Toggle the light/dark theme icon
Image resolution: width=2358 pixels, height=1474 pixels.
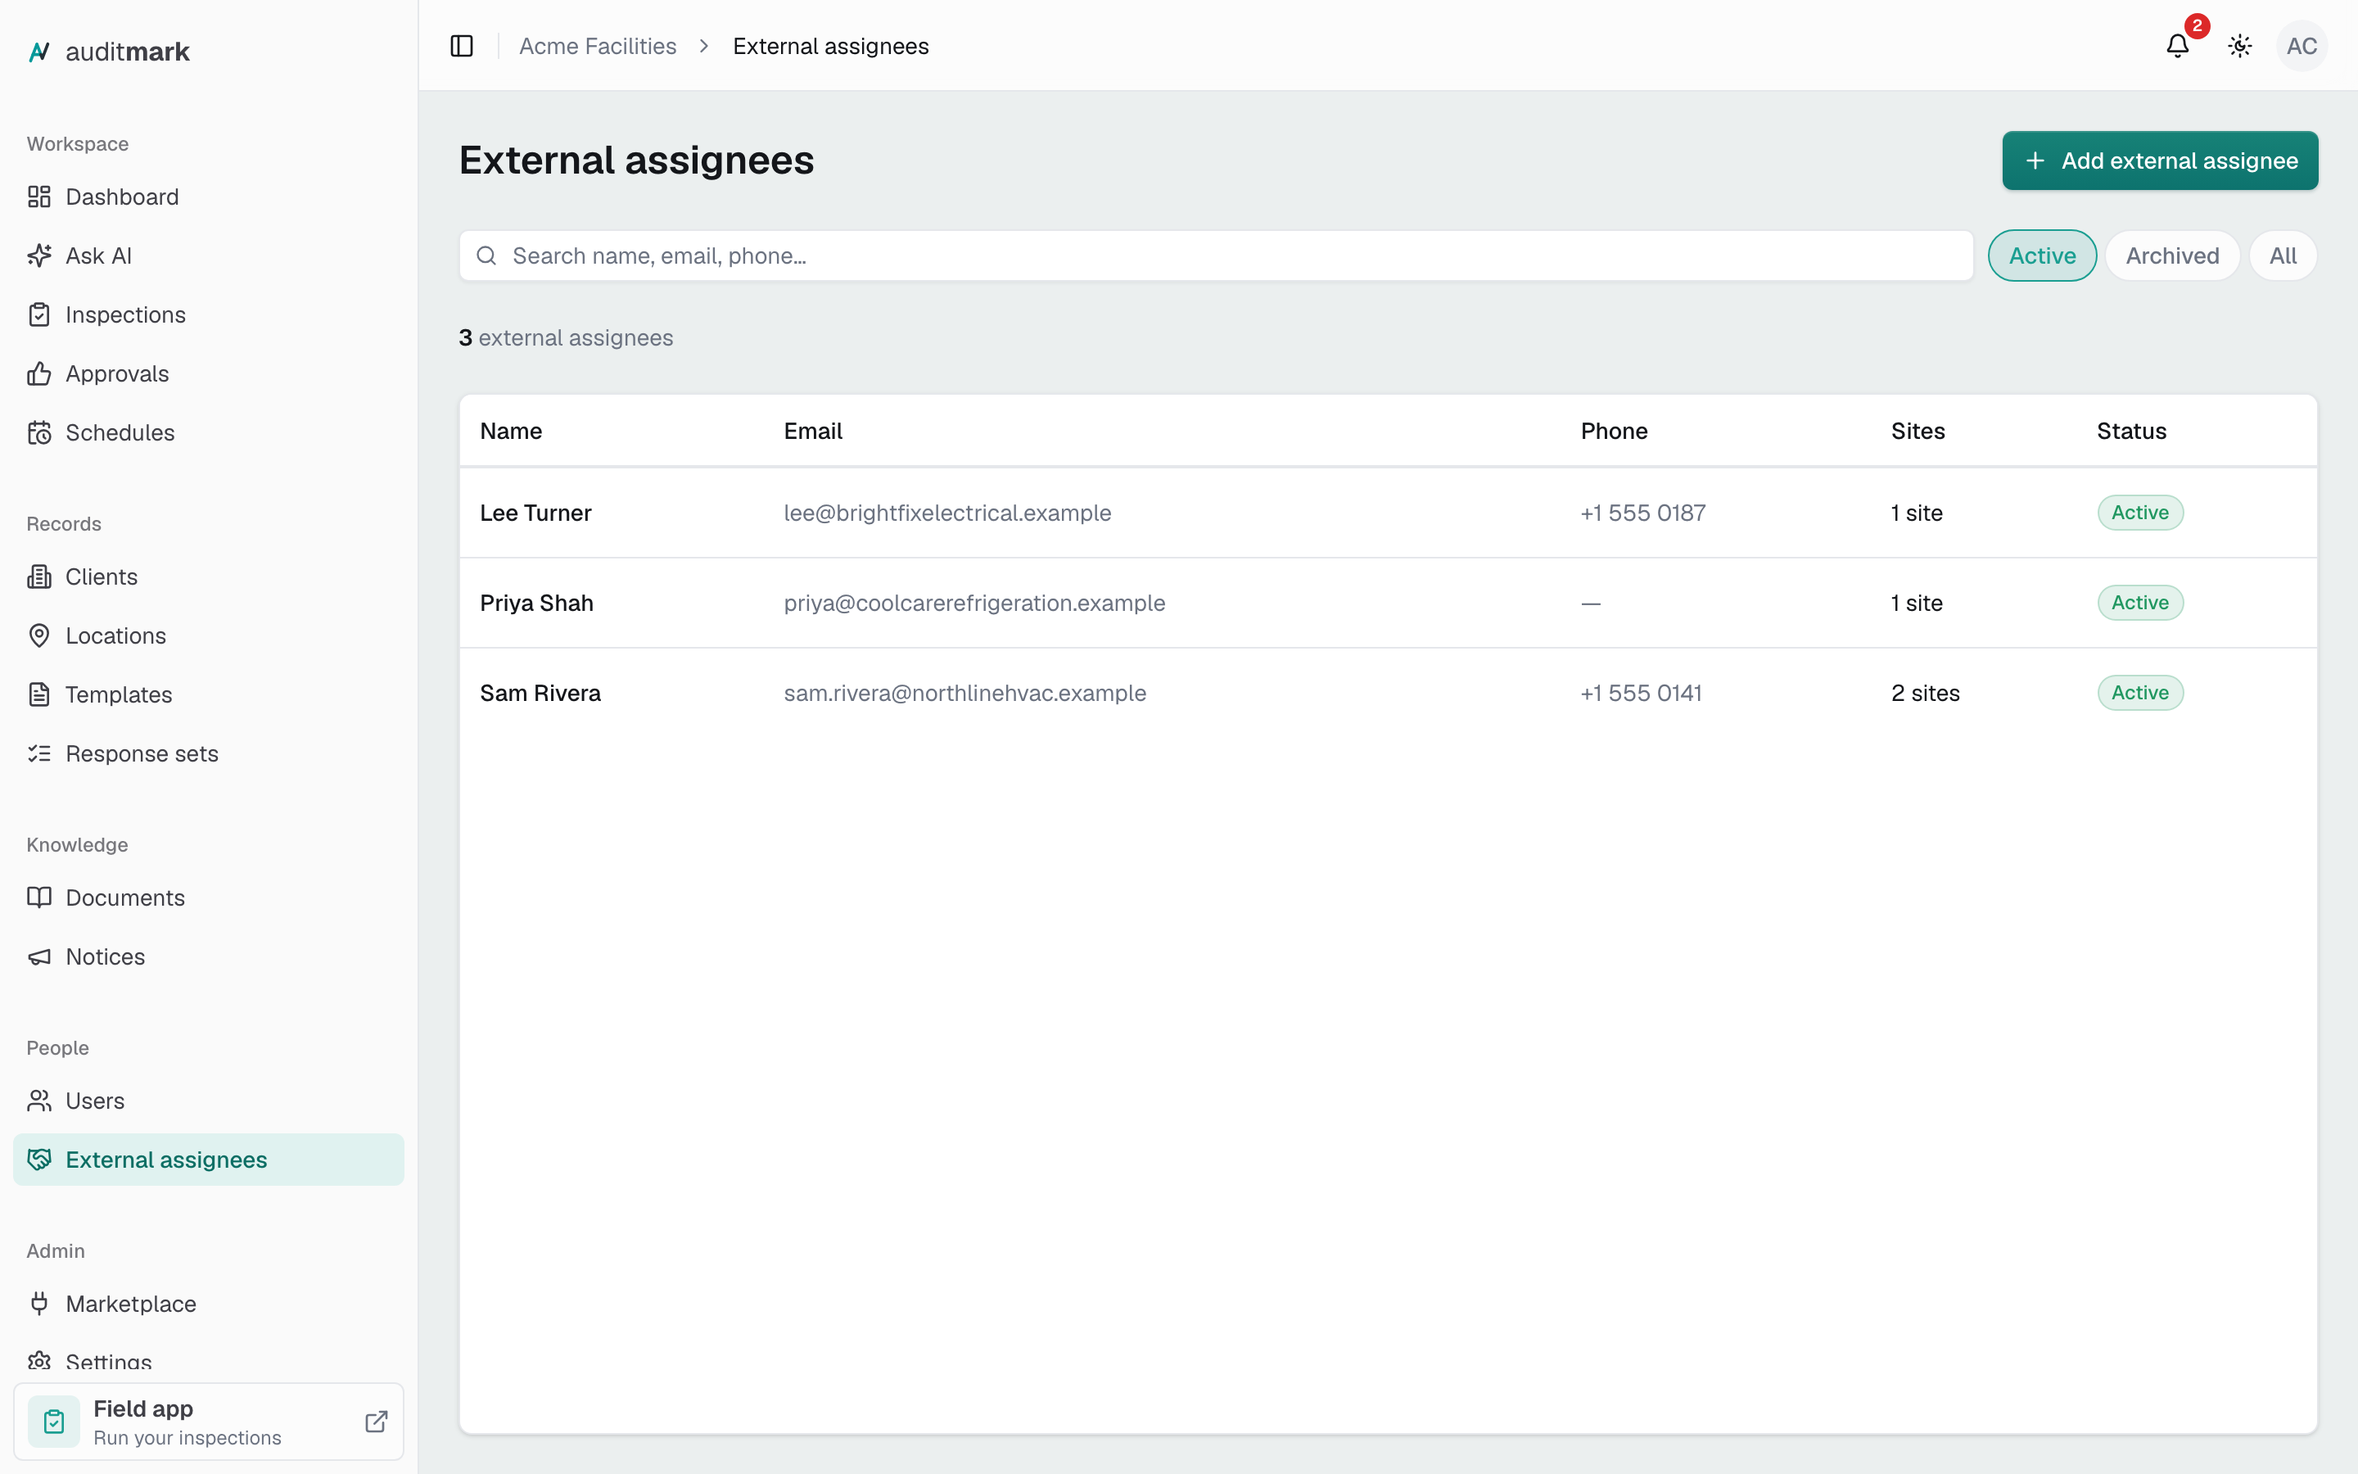click(x=2240, y=46)
